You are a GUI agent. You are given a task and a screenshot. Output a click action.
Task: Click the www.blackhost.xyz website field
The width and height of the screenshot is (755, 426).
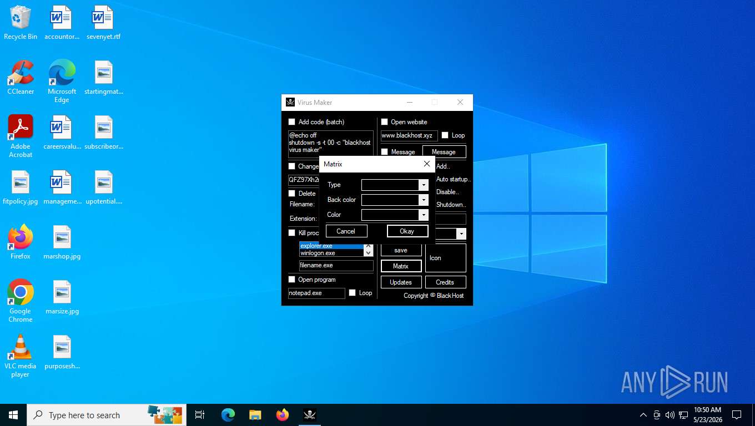coord(409,135)
